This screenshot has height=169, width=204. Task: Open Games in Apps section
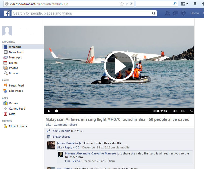[x=14, y=103]
